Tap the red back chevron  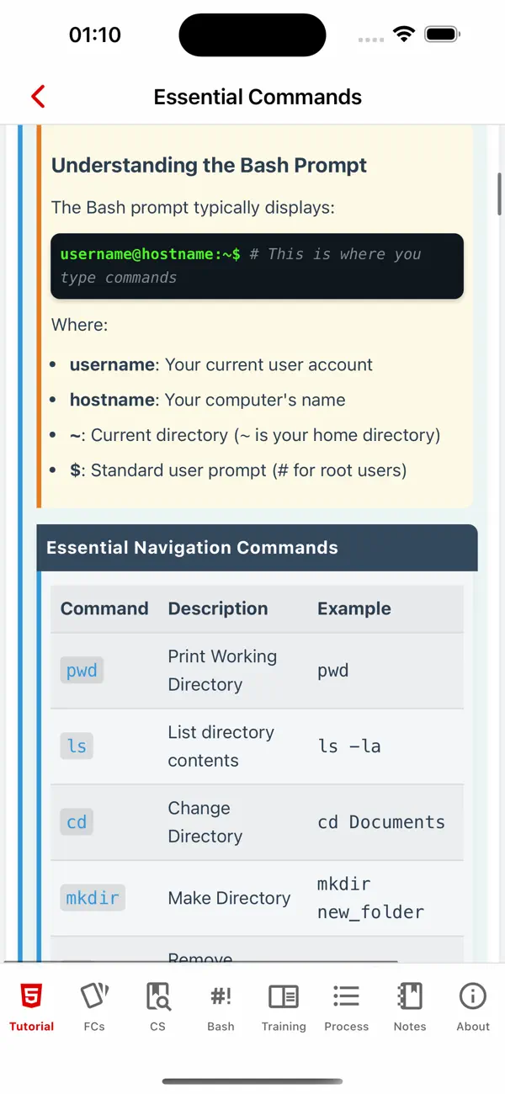tap(38, 97)
